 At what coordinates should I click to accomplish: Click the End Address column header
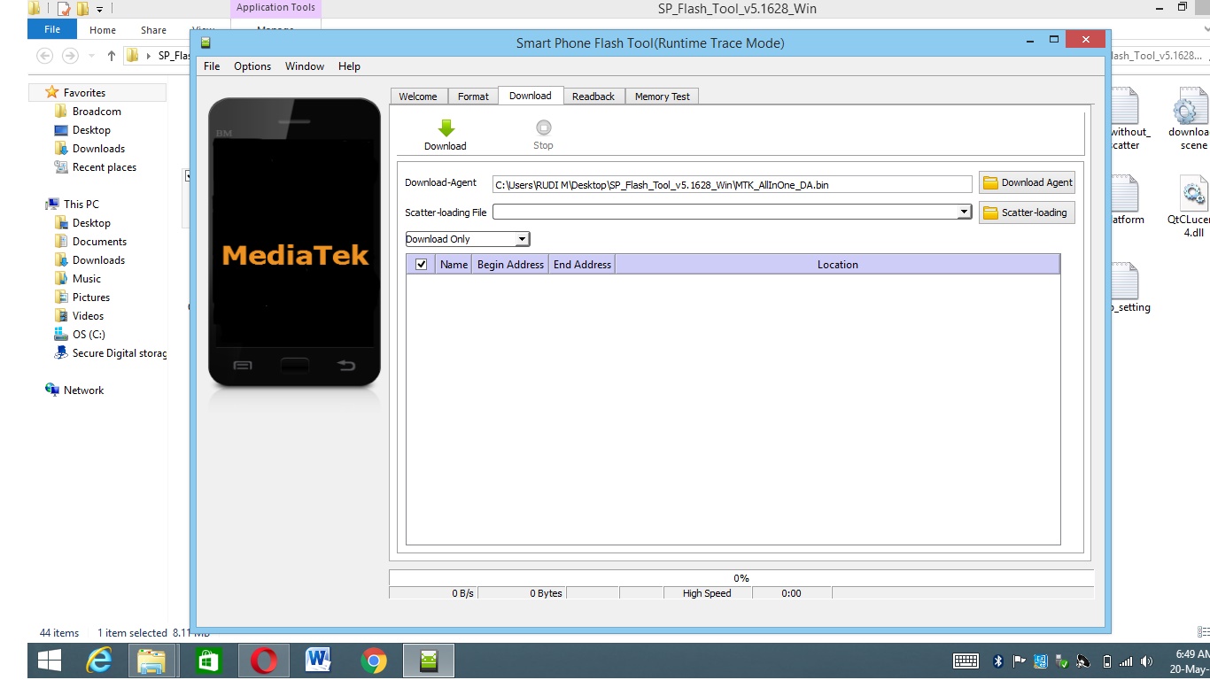point(582,264)
